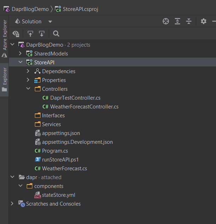Click the C# icon of Program.cs
Viewport: 216px width, 224px height.
tap(37, 151)
